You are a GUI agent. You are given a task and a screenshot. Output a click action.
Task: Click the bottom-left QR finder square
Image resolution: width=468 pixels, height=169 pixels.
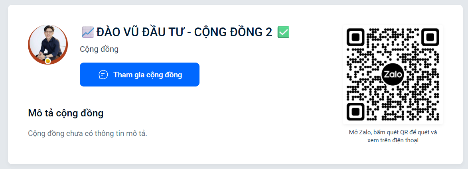[x=355, y=111]
